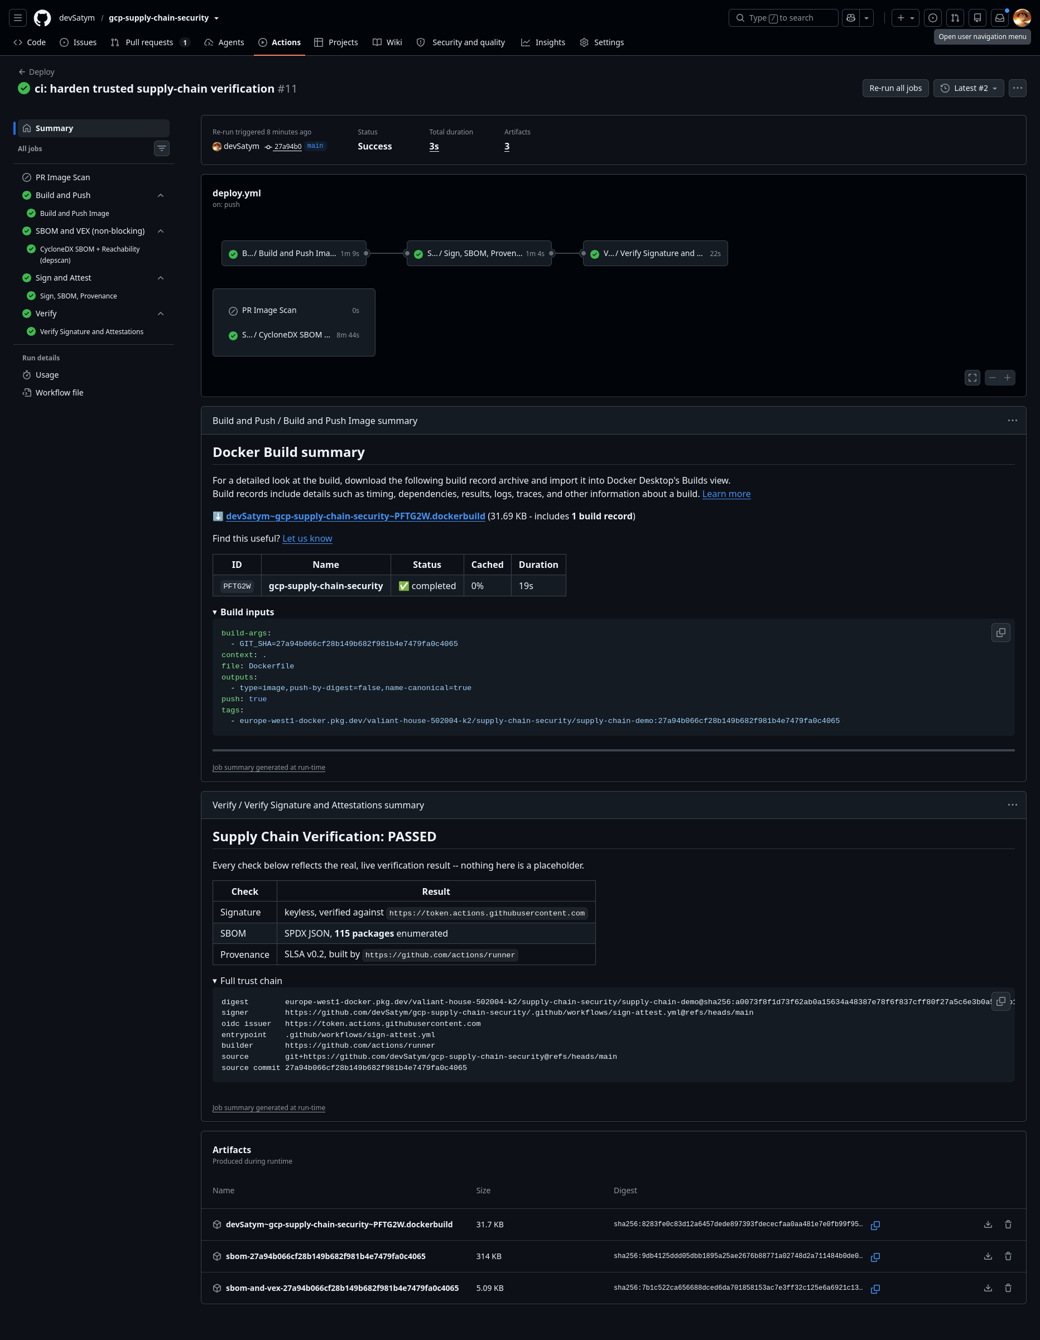Download the PFTG2W.dockerbuild archive link
1040x1340 pixels.
(355, 516)
